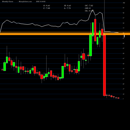The height and width of the screenshot is (130, 130).
Task: Click the 32 price axis label
Action: click(x=123, y=74)
